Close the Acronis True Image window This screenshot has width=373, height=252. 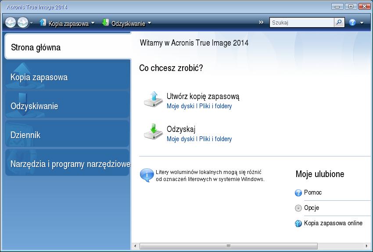[x=364, y=7]
